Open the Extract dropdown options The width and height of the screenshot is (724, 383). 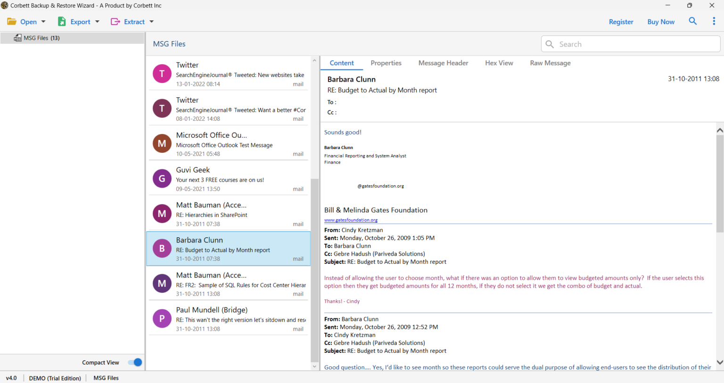click(x=151, y=21)
